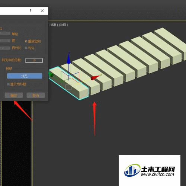This screenshot has height=186, width=186.
Task: Confirm the array with the 确定 button
Action: (x=14, y=95)
